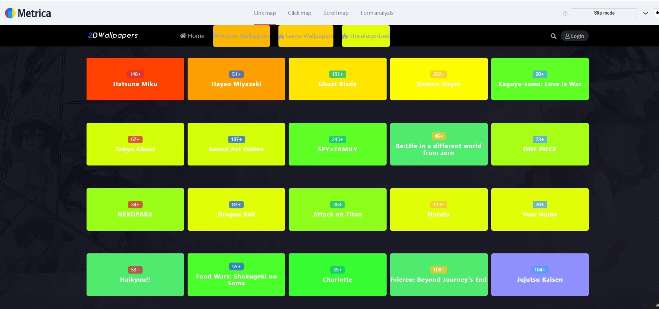Open the Hatsune Miku category tile

click(x=135, y=79)
